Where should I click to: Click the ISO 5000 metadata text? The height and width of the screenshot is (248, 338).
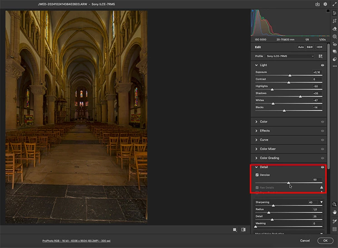[260, 40]
